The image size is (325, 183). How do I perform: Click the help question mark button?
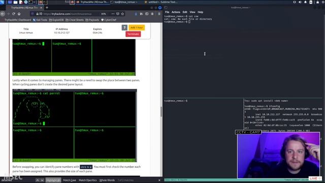(124, 27)
